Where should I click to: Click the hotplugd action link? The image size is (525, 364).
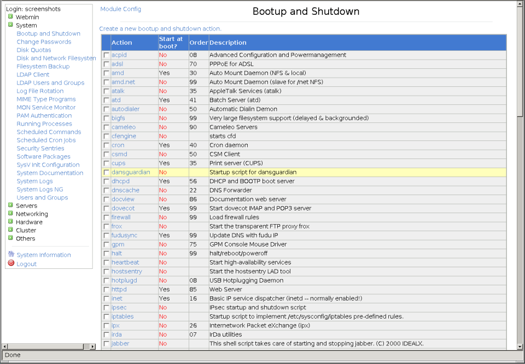tap(124, 280)
